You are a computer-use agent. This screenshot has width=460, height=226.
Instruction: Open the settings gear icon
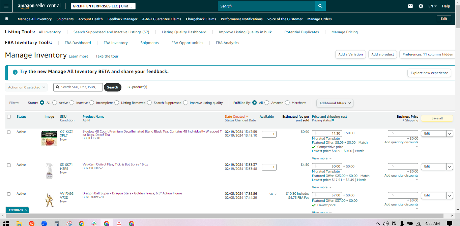pyautogui.click(x=421, y=6)
